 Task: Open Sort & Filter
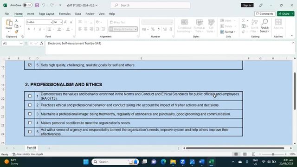(x=254, y=26)
